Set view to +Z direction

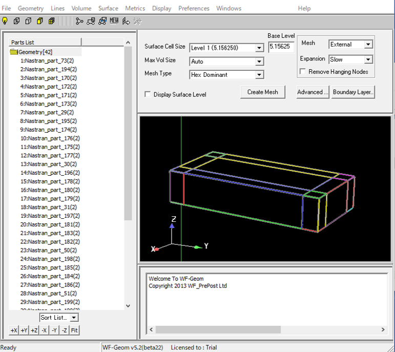coord(34,330)
